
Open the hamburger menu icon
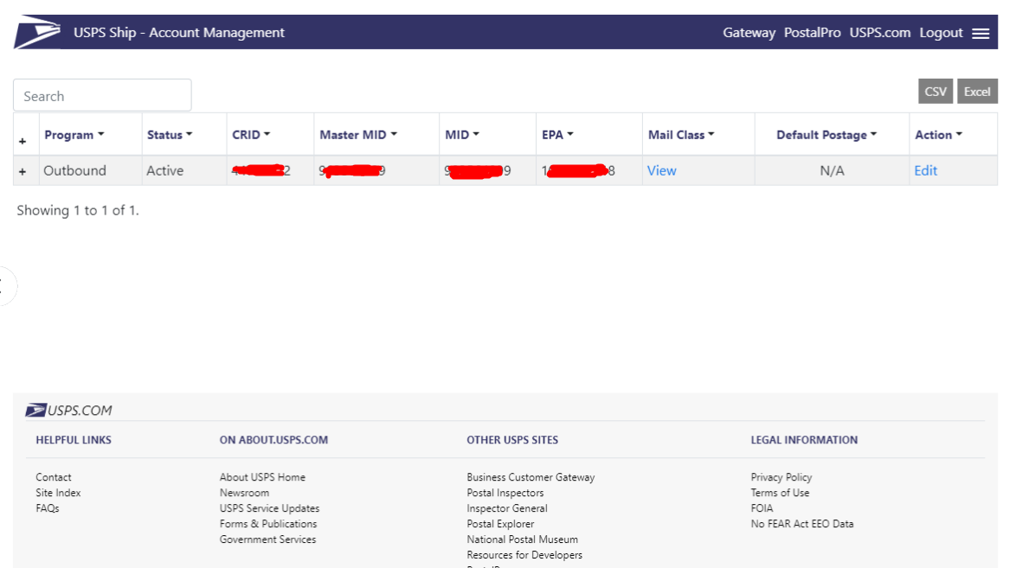[981, 34]
